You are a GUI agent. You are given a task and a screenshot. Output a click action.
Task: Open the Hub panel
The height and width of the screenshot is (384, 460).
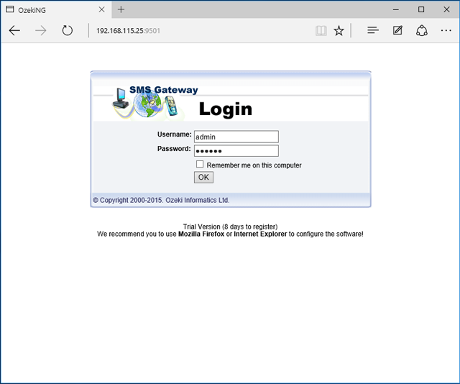point(373,30)
